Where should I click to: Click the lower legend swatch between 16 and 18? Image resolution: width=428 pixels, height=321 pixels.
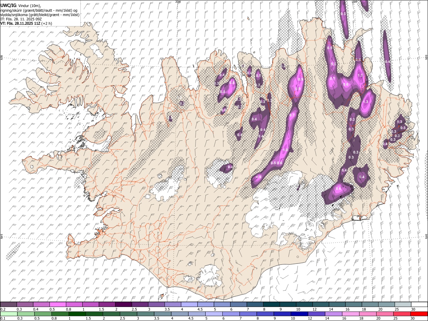point(350,314)
